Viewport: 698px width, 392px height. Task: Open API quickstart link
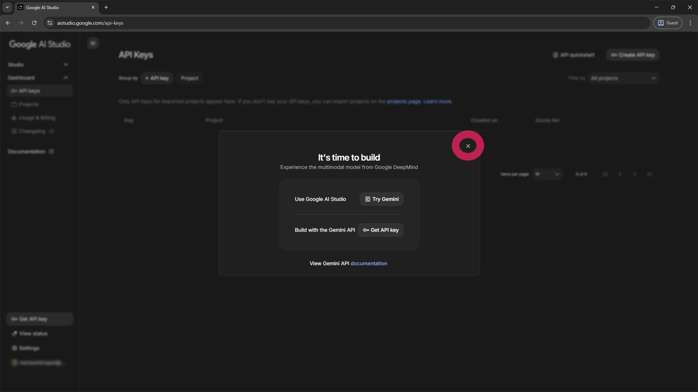click(574, 55)
